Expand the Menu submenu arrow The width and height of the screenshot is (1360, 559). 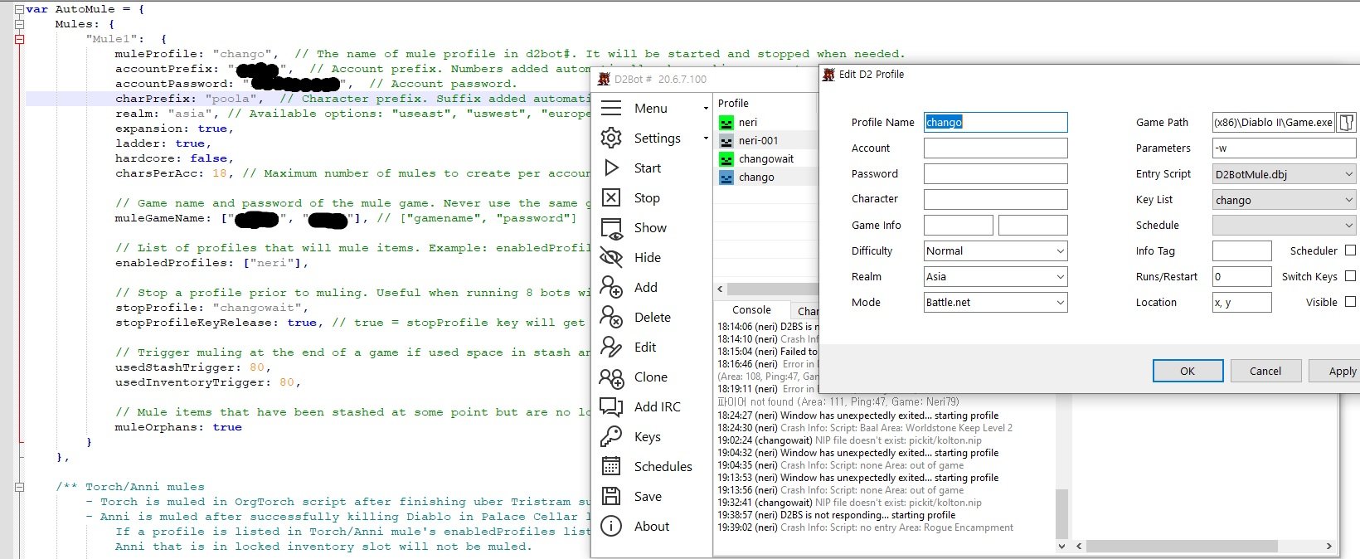click(x=706, y=109)
